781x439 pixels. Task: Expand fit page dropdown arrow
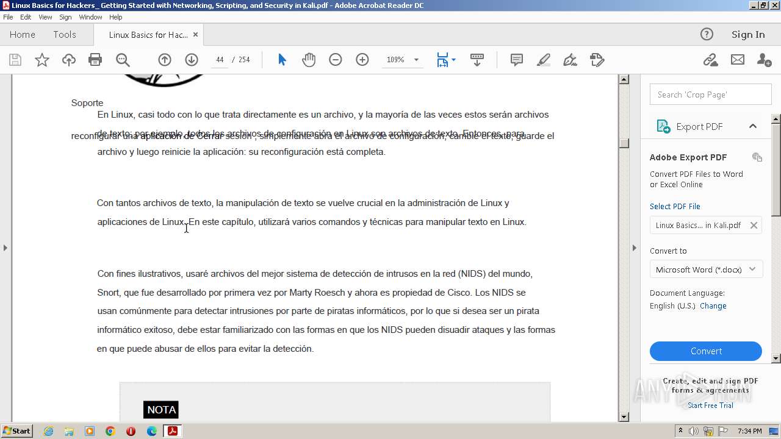coord(453,60)
